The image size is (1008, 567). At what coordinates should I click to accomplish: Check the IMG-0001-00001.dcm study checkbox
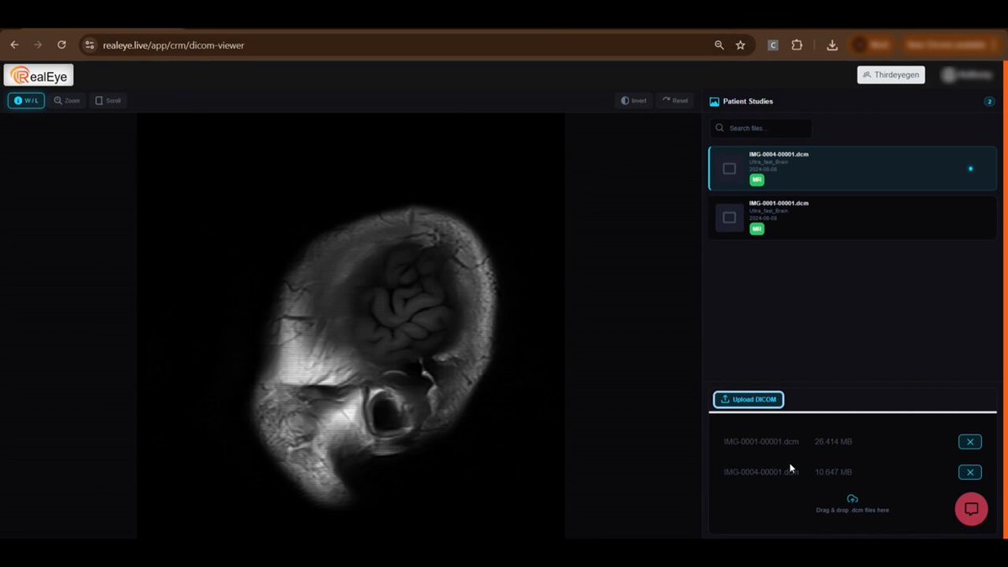[x=729, y=218]
